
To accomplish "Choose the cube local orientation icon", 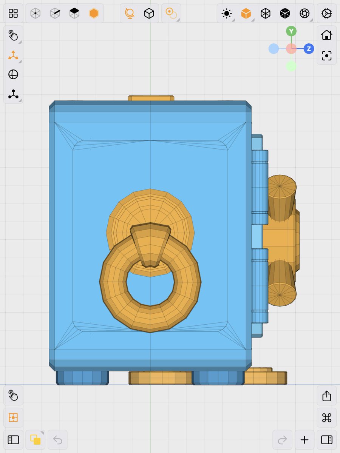I will click(149, 14).
